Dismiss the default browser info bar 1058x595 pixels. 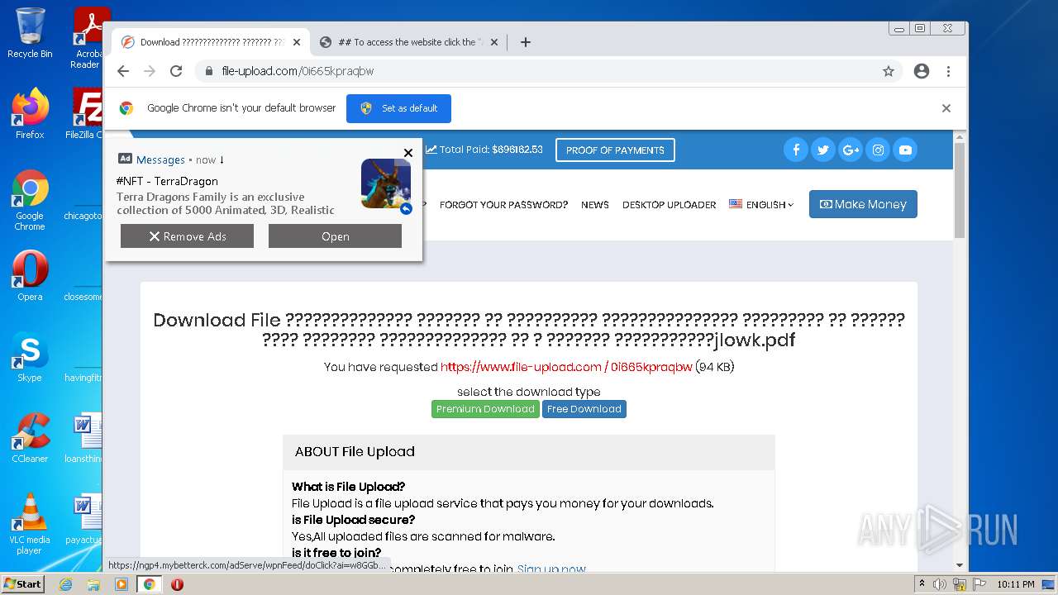point(946,108)
